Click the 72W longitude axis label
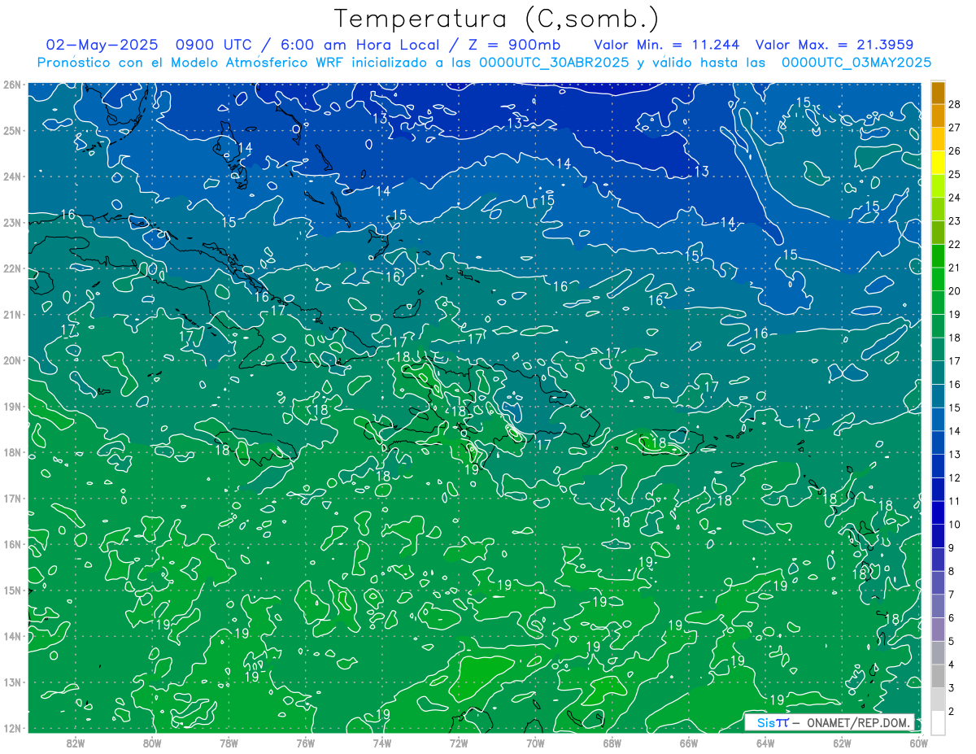The image size is (976, 754). click(x=459, y=743)
